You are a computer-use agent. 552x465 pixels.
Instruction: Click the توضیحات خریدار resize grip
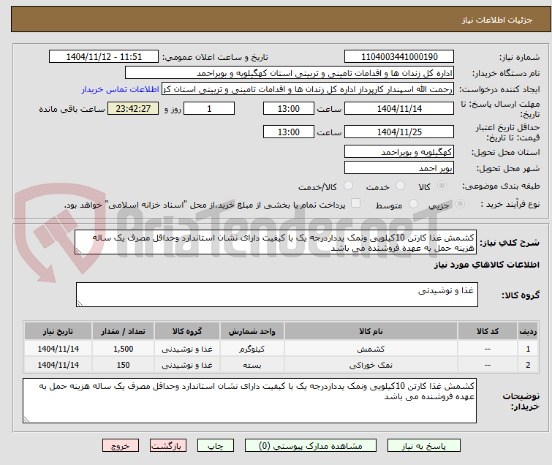26,419
